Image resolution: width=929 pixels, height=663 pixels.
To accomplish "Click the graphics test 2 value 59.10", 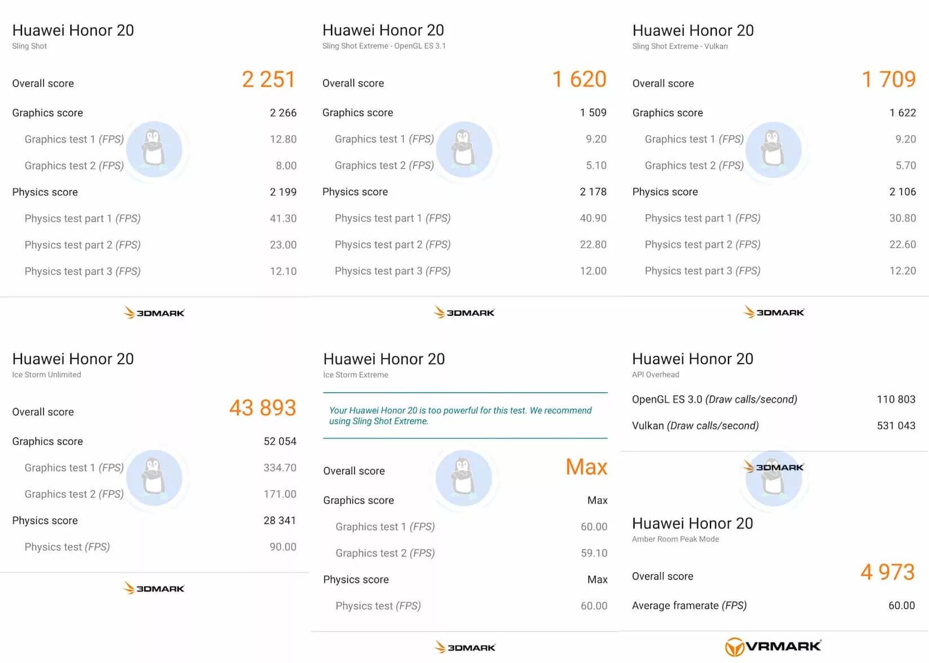I will tap(594, 553).
